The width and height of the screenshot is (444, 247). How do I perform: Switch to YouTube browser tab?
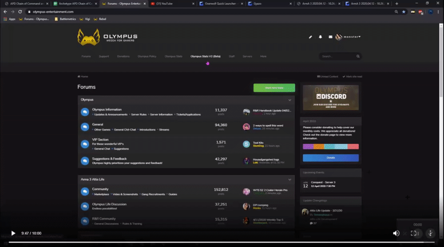pyautogui.click(x=172, y=4)
